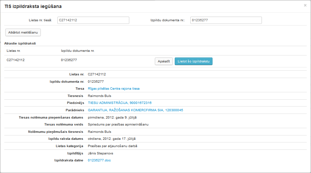Select document number 01235277 in the results row
The image size is (311, 173).
click(x=69, y=60)
